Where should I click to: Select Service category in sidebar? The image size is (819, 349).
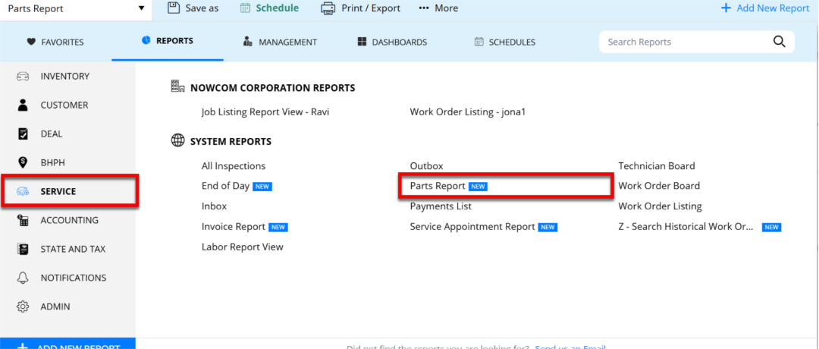click(69, 191)
